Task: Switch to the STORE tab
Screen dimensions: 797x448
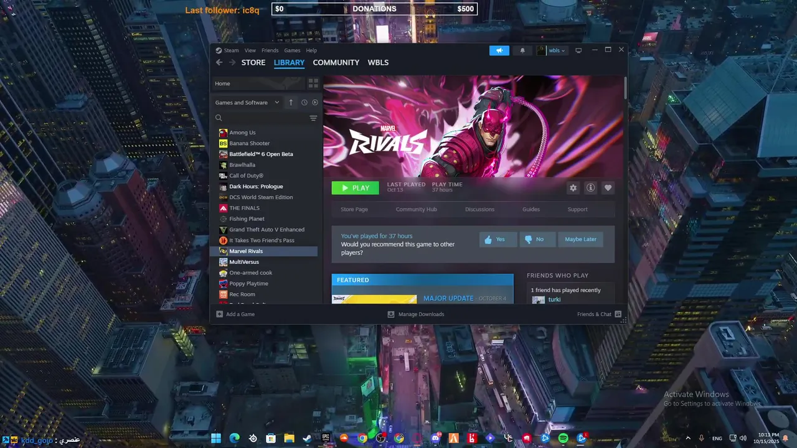Action: [x=253, y=63]
